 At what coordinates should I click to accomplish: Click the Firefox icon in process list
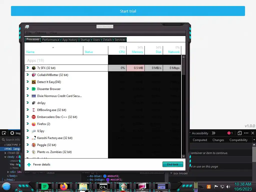(x=34, y=124)
